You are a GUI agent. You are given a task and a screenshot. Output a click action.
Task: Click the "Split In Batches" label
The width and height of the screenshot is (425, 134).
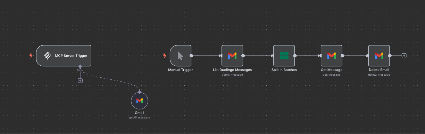click(284, 70)
